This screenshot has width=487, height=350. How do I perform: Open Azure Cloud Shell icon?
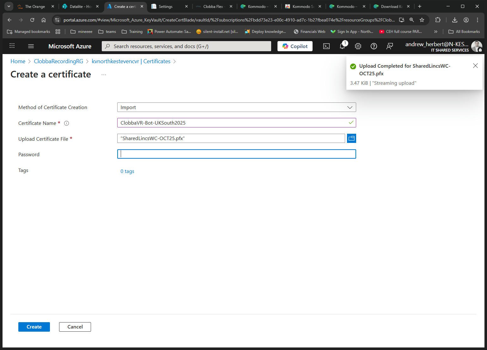326,46
